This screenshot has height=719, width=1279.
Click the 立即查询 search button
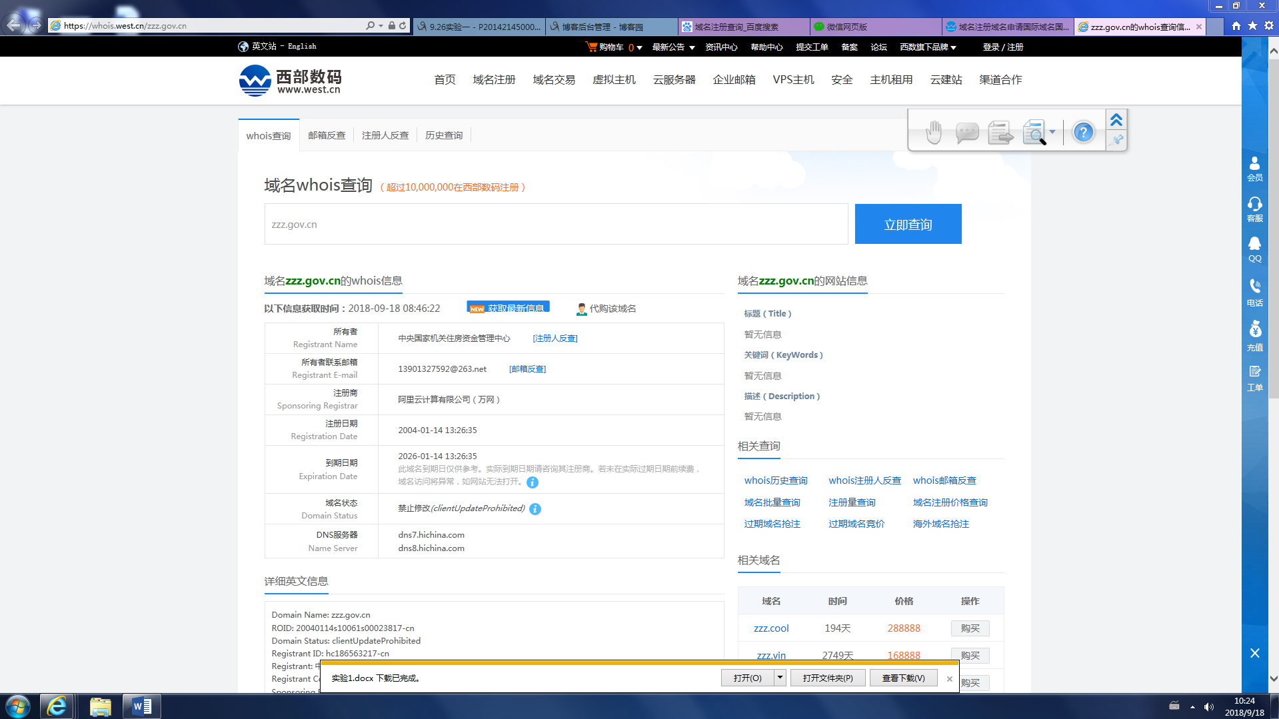click(908, 224)
